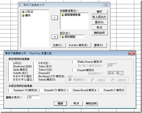The width and height of the screenshot is (142, 113).
Task: Click 繼續 (Continue) in the Post Hoc dialog
Action: [60, 104]
